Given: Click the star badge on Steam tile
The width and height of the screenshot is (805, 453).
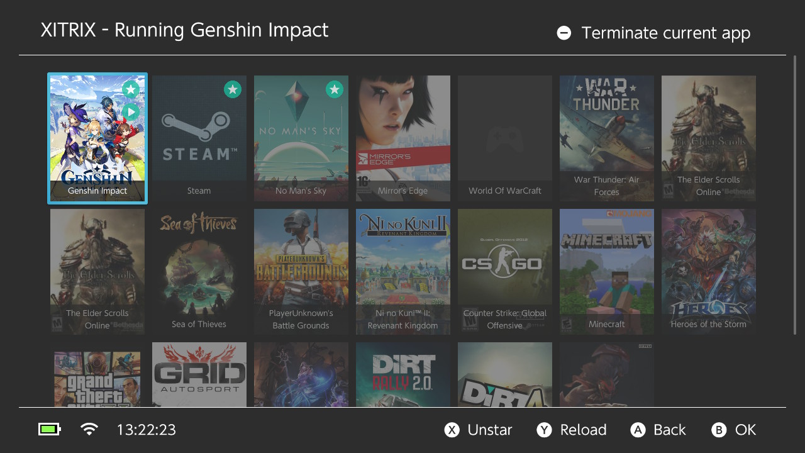Looking at the screenshot, I should pyautogui.click(x=233, y=90).
